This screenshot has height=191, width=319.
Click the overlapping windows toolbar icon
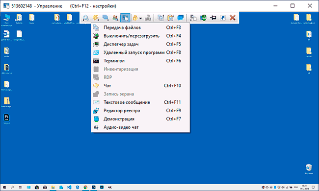[193, 18]
